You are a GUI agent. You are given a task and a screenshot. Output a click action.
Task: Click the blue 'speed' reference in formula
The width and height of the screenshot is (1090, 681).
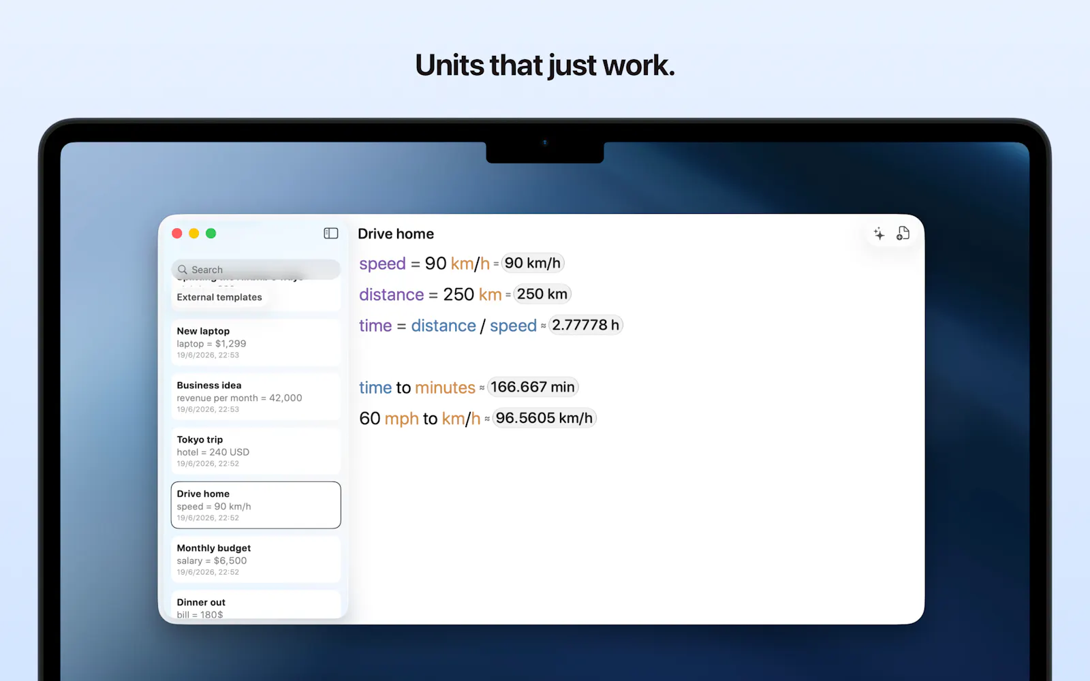coord(514,327)
